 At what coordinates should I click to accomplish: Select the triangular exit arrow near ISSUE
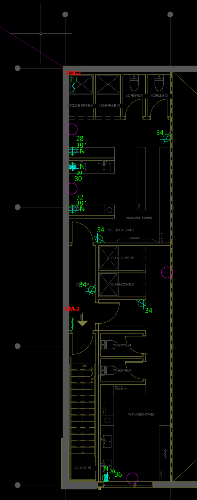(x=82, y=323)
